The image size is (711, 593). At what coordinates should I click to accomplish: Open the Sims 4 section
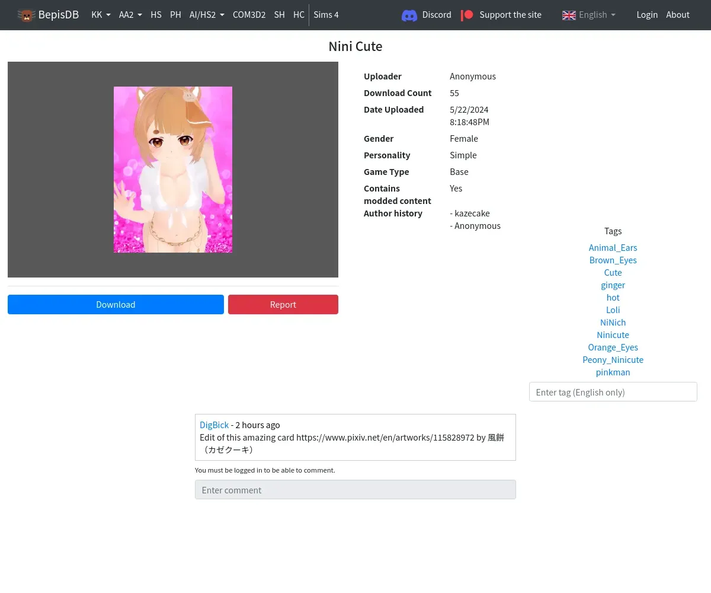click(x=326, y=15)
